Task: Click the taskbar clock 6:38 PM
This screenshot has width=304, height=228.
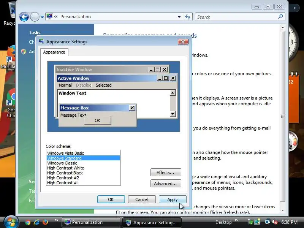Action: [290, 222]
